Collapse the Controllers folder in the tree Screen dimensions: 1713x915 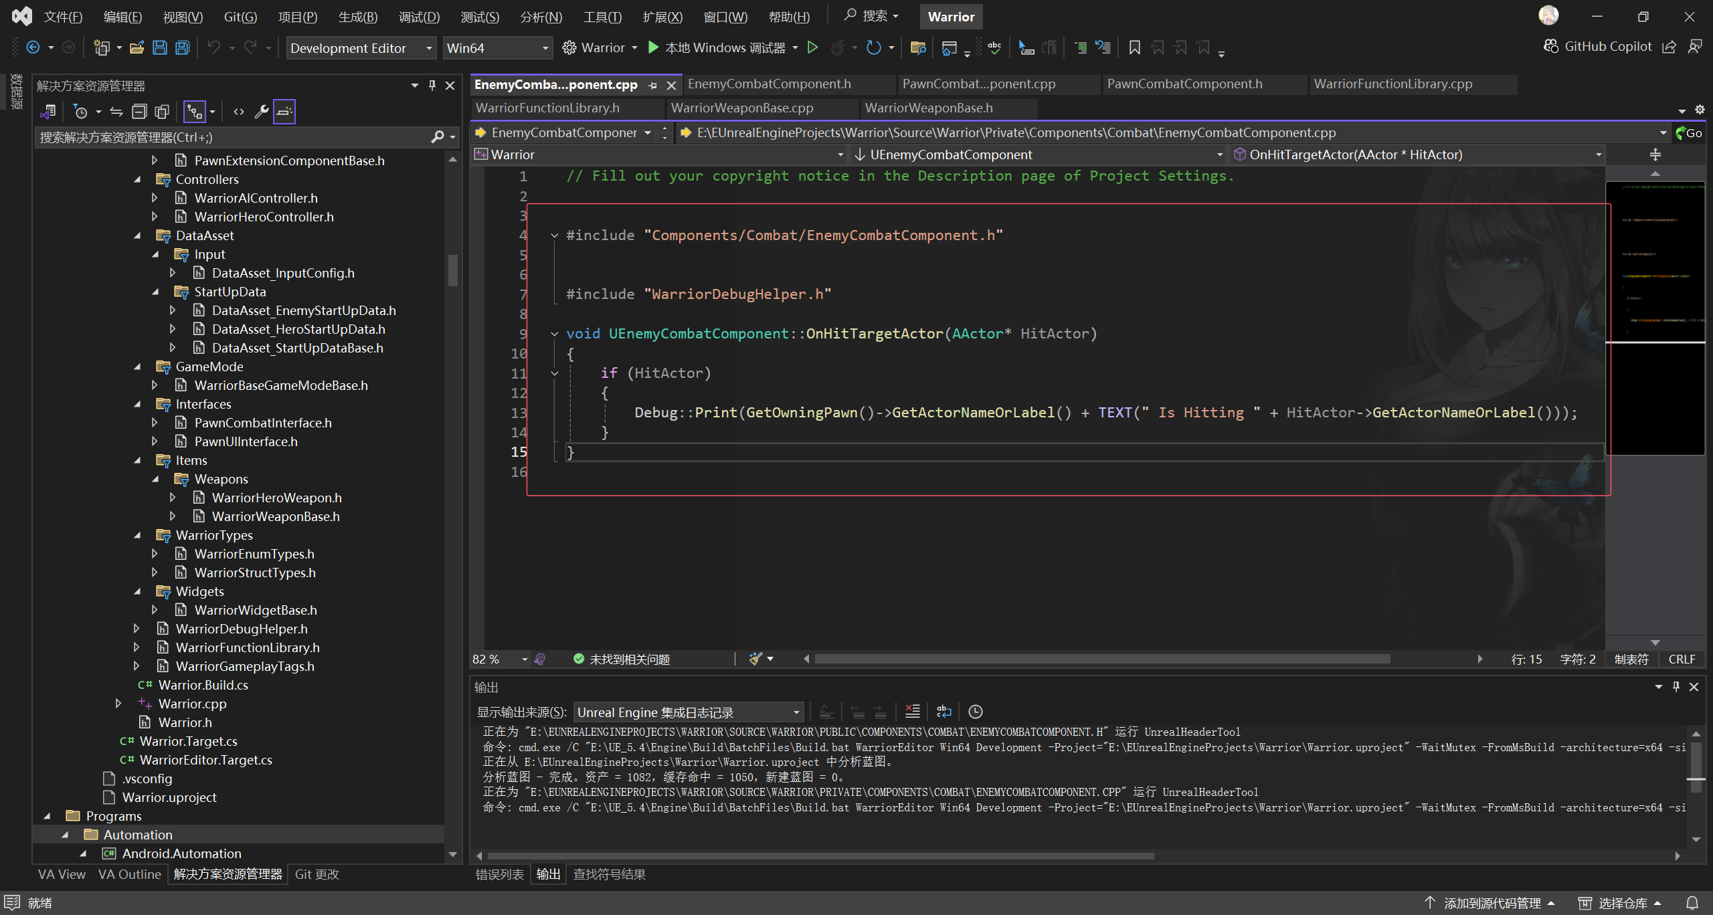click(x=138, y=179)
